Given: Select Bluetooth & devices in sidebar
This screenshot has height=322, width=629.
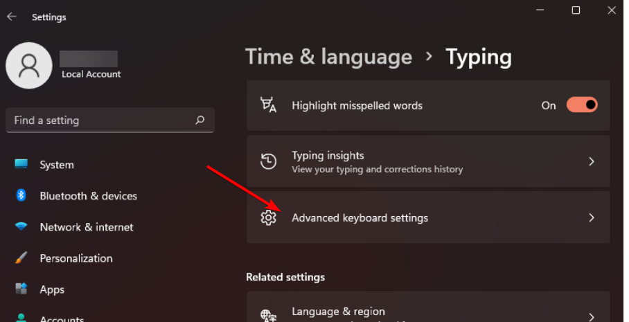Looking at the screenshot, I should point(89,196).
